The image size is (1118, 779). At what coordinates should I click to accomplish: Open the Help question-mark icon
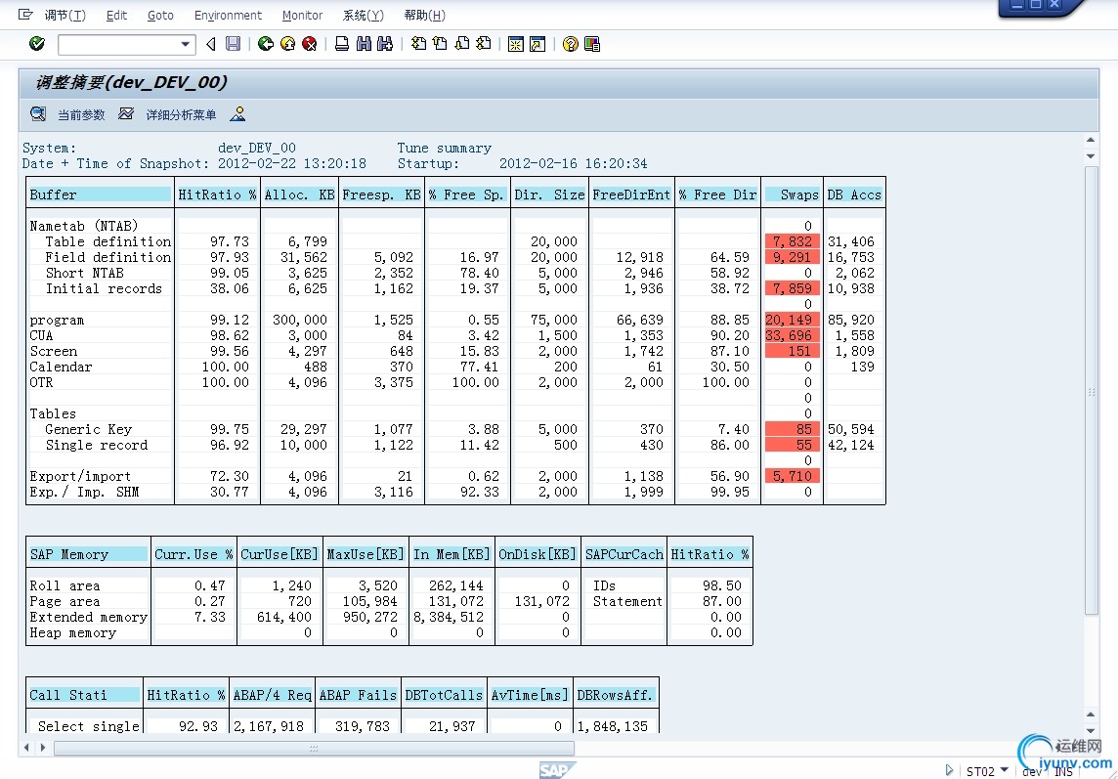[570, 44]
